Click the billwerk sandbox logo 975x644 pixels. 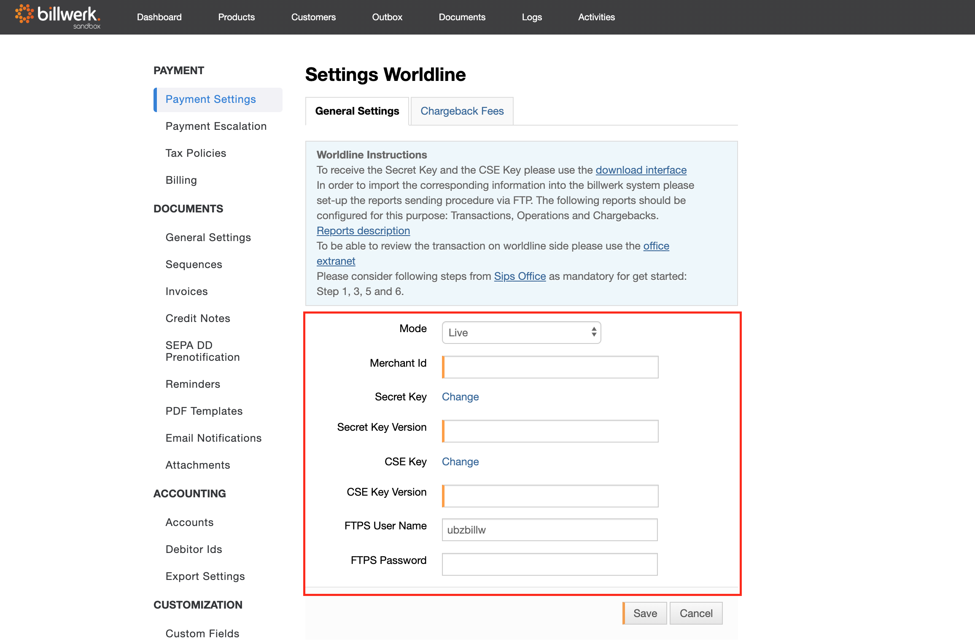click(x=58, y=17)
